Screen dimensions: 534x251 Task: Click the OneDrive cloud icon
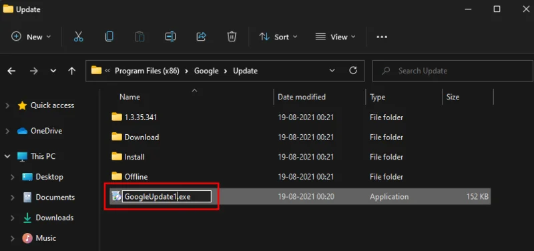(22, 131)
